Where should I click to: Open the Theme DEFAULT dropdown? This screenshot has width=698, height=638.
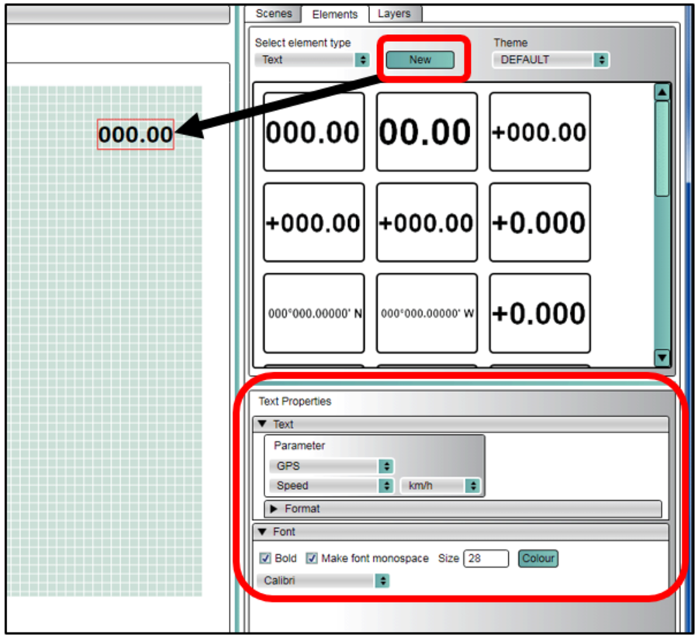(x=550, y=60)
